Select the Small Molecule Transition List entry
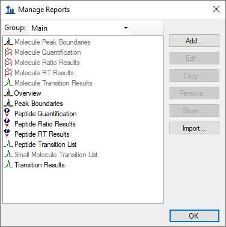 (x=56, y=155)
